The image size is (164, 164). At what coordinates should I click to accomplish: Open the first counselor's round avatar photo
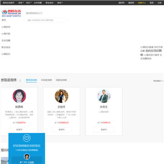(19, 96)
